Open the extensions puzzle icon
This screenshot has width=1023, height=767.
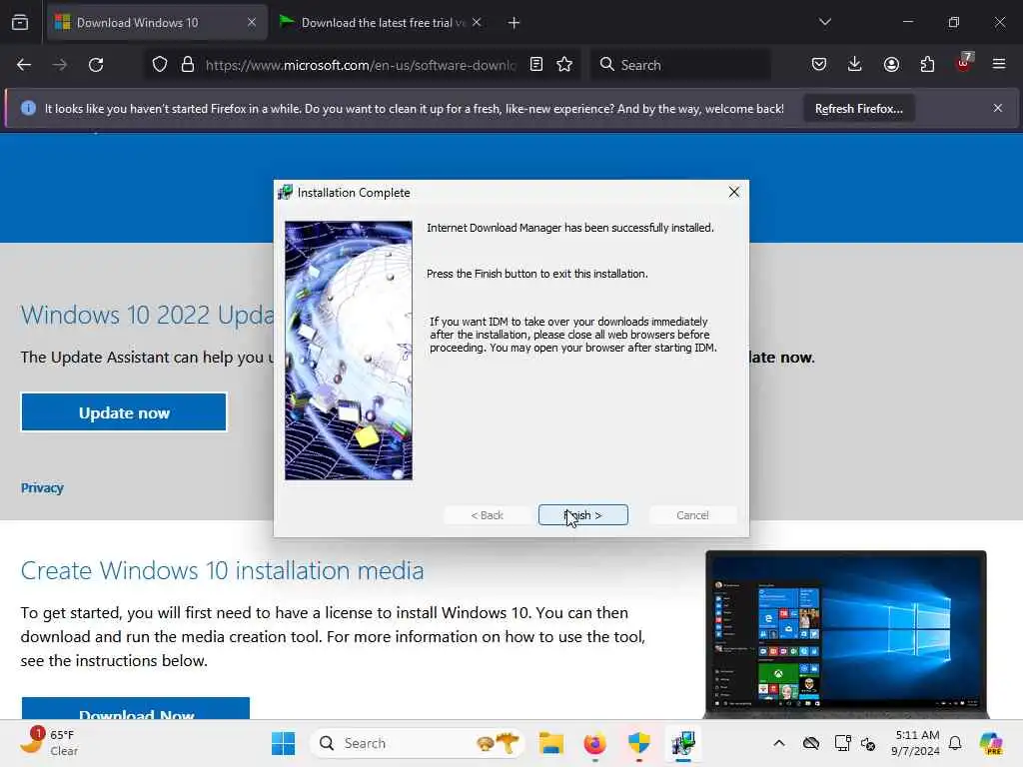click(x=927, y=64)
